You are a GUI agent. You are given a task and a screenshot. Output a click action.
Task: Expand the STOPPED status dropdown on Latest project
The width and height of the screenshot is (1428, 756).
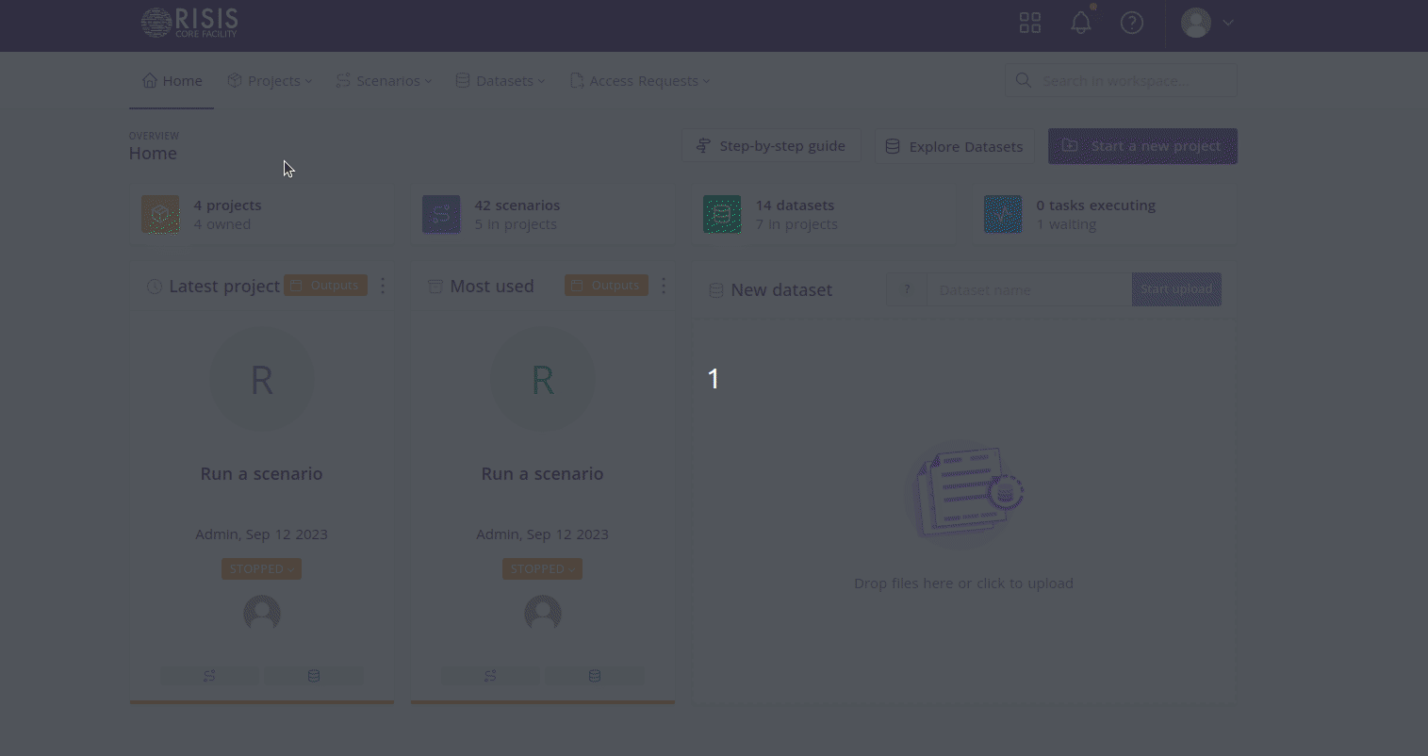pos(261,568)
